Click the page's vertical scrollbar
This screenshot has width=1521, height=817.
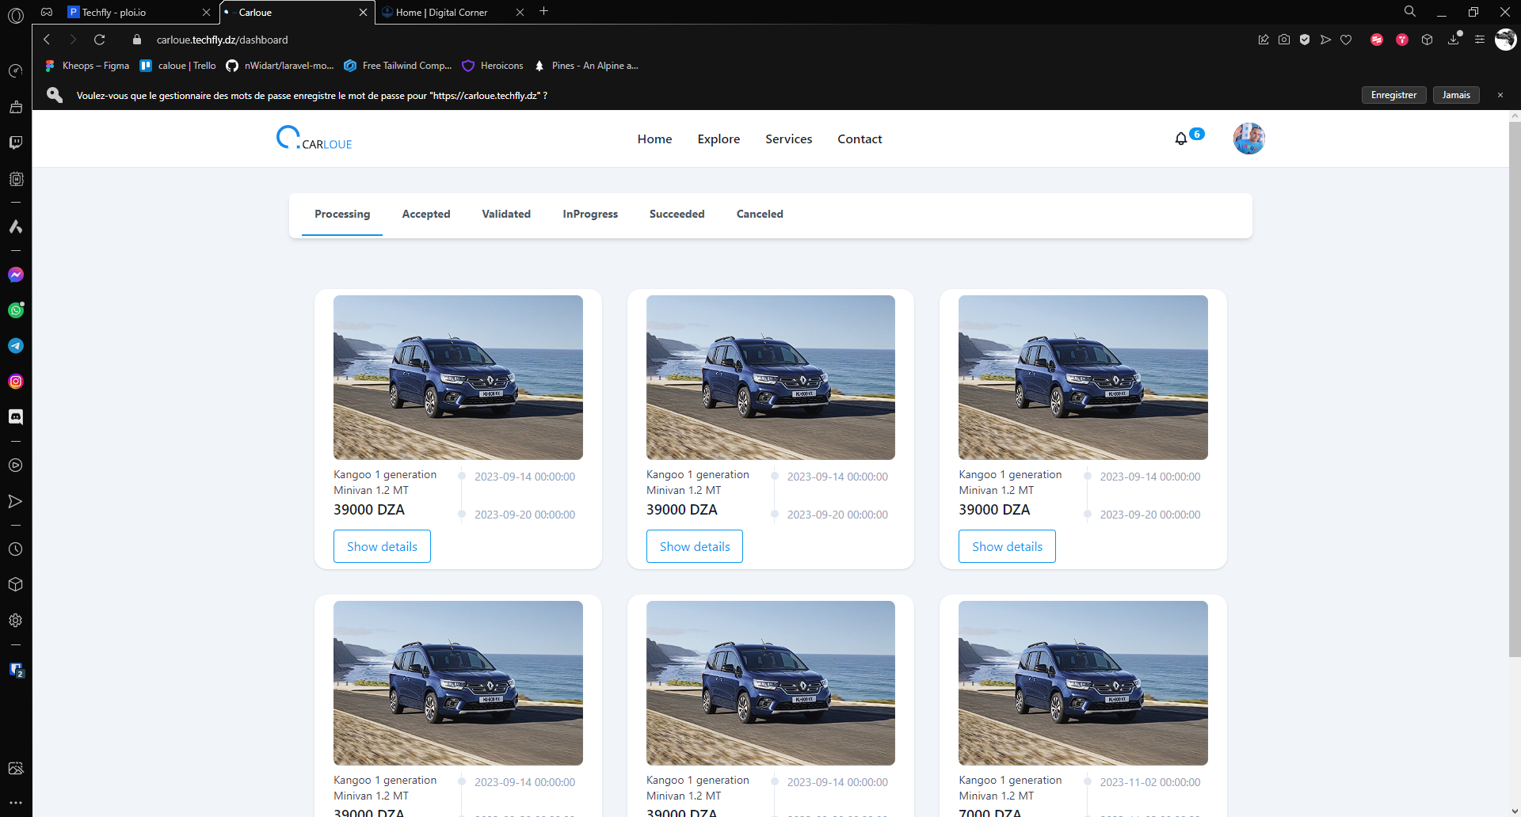click(x=1514, y=396)
